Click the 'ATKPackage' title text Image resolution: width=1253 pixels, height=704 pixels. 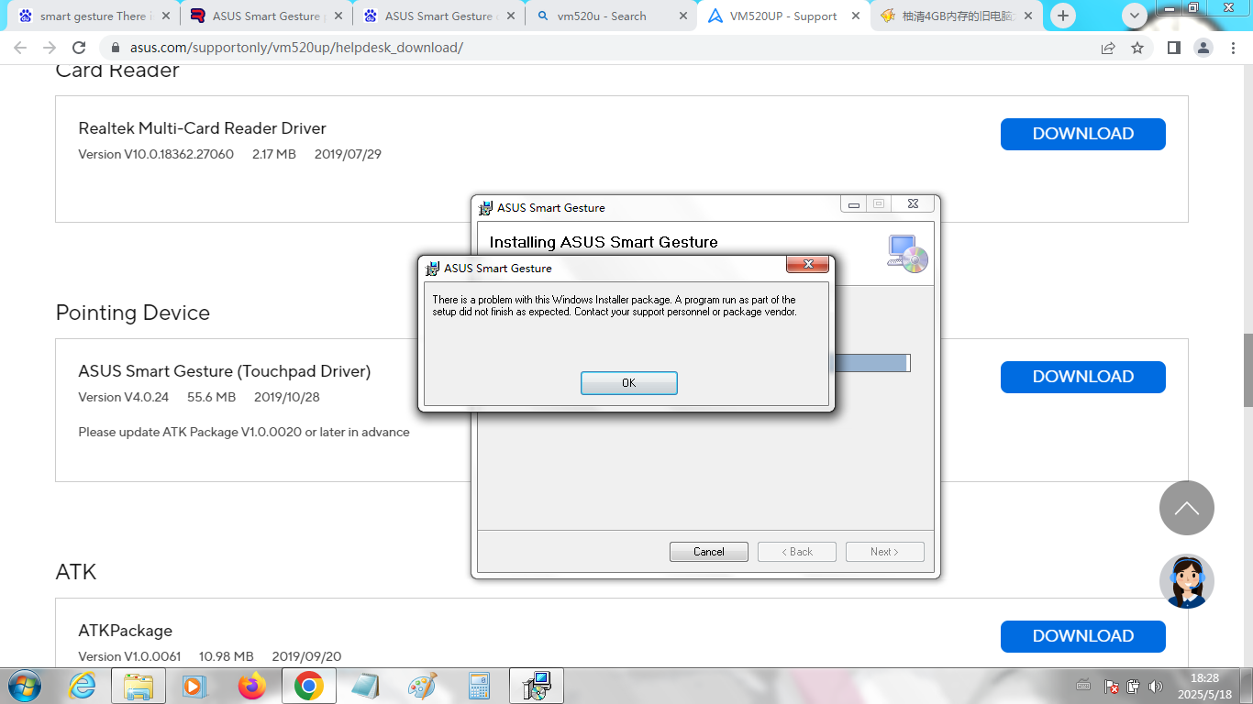[x=126, y=631]
